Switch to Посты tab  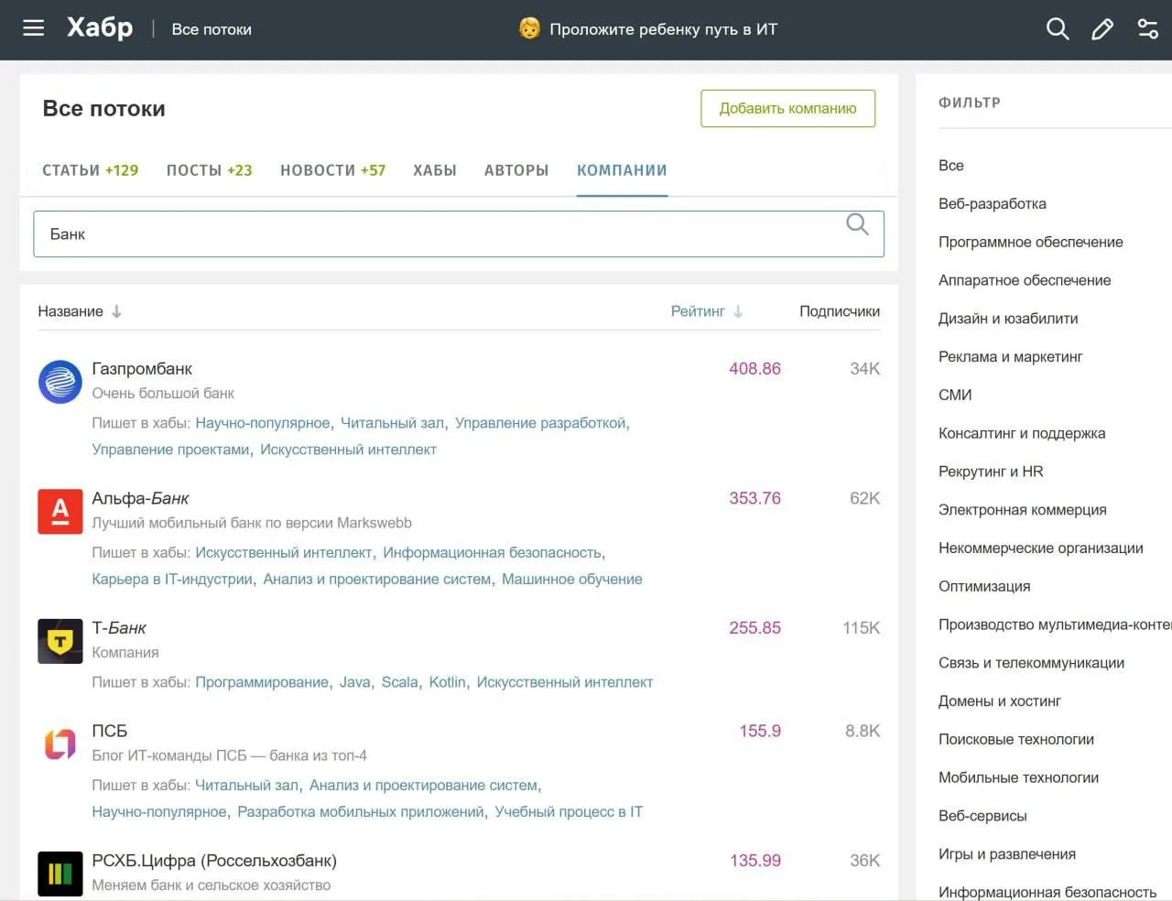point(209,170)
